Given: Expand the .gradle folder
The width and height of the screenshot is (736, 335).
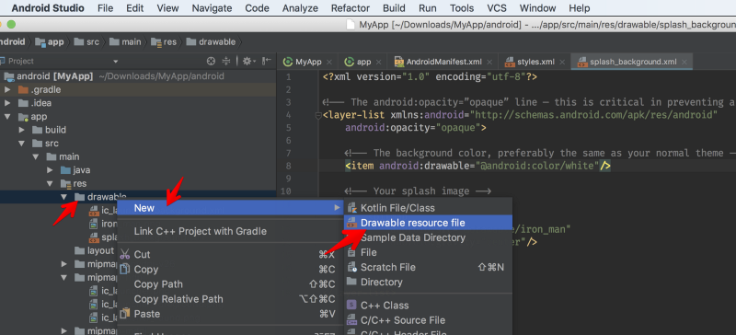Looking at the screenshot, I should (7, 90).
